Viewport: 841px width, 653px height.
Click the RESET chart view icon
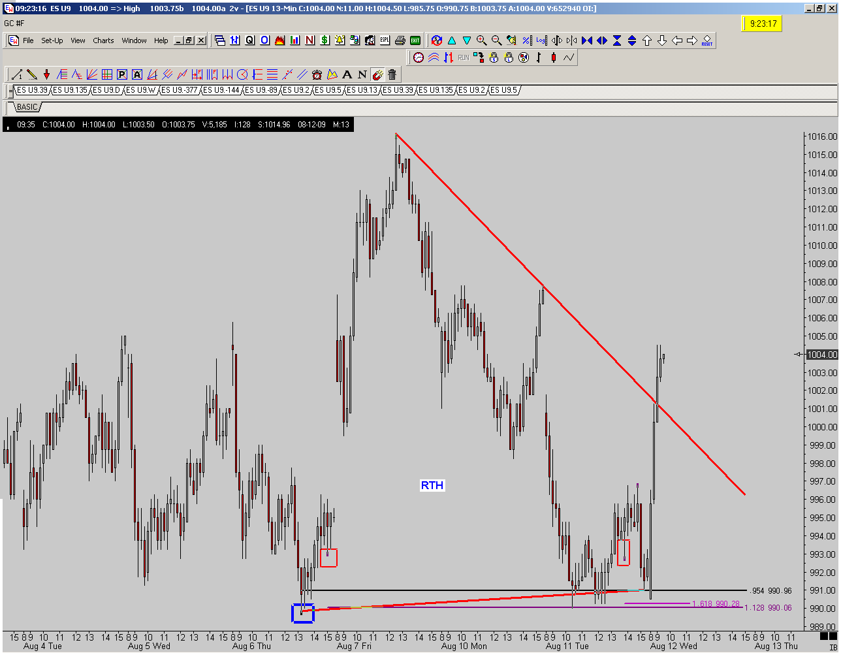[x=707, y=40]
